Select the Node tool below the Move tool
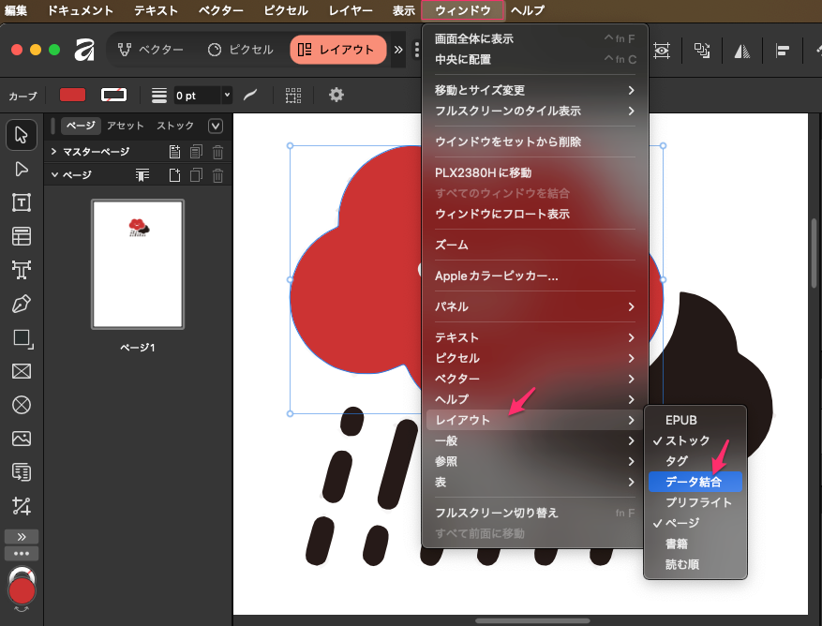822x626 pixels. [x=22, y=169]
